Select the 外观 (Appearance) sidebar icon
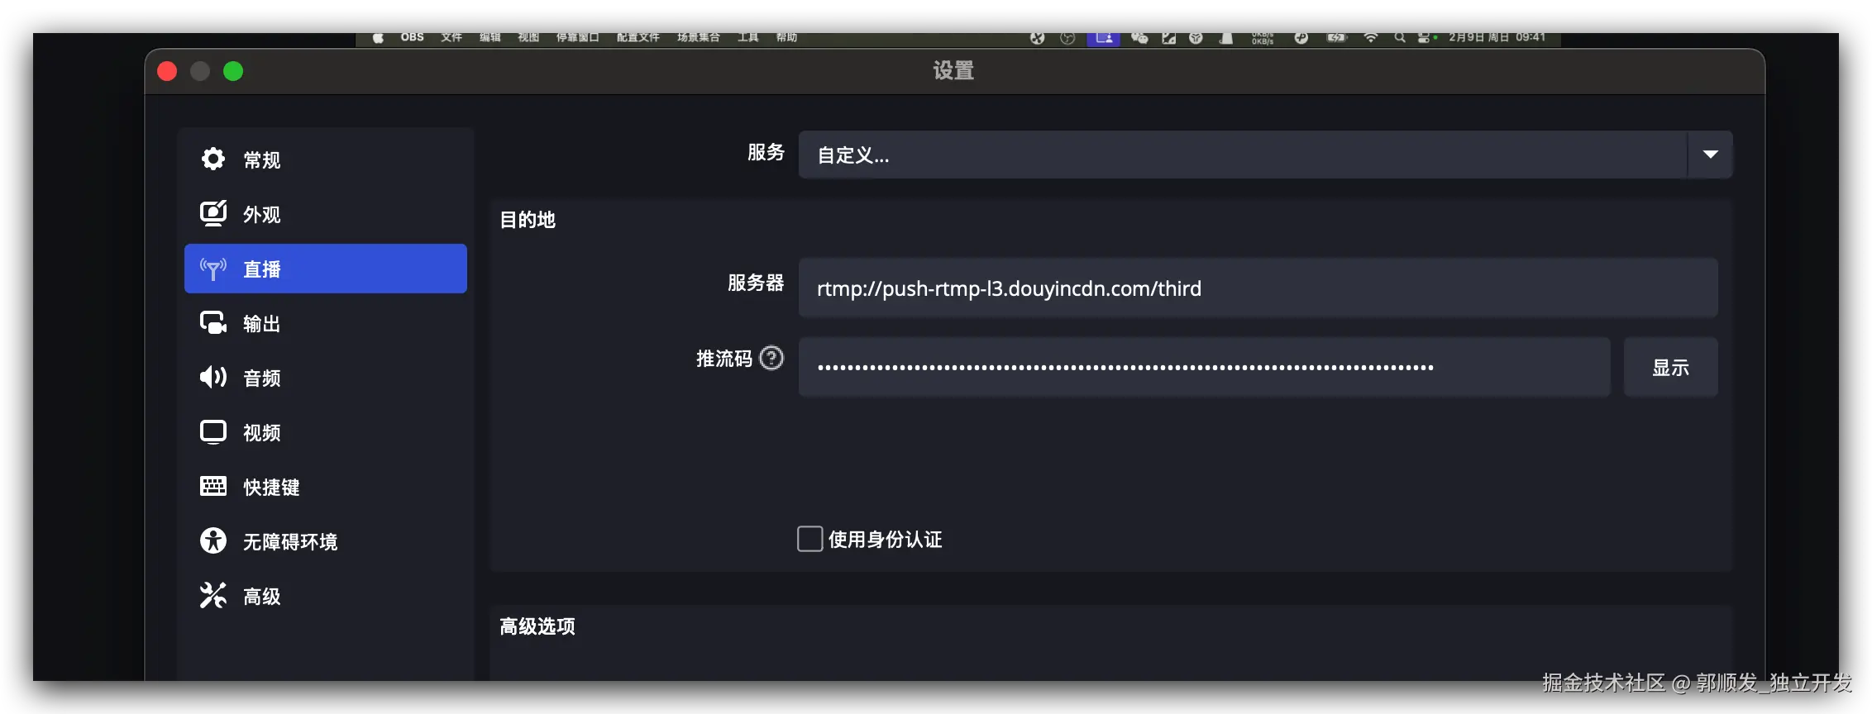1872x714 pixels. point(213,213)
